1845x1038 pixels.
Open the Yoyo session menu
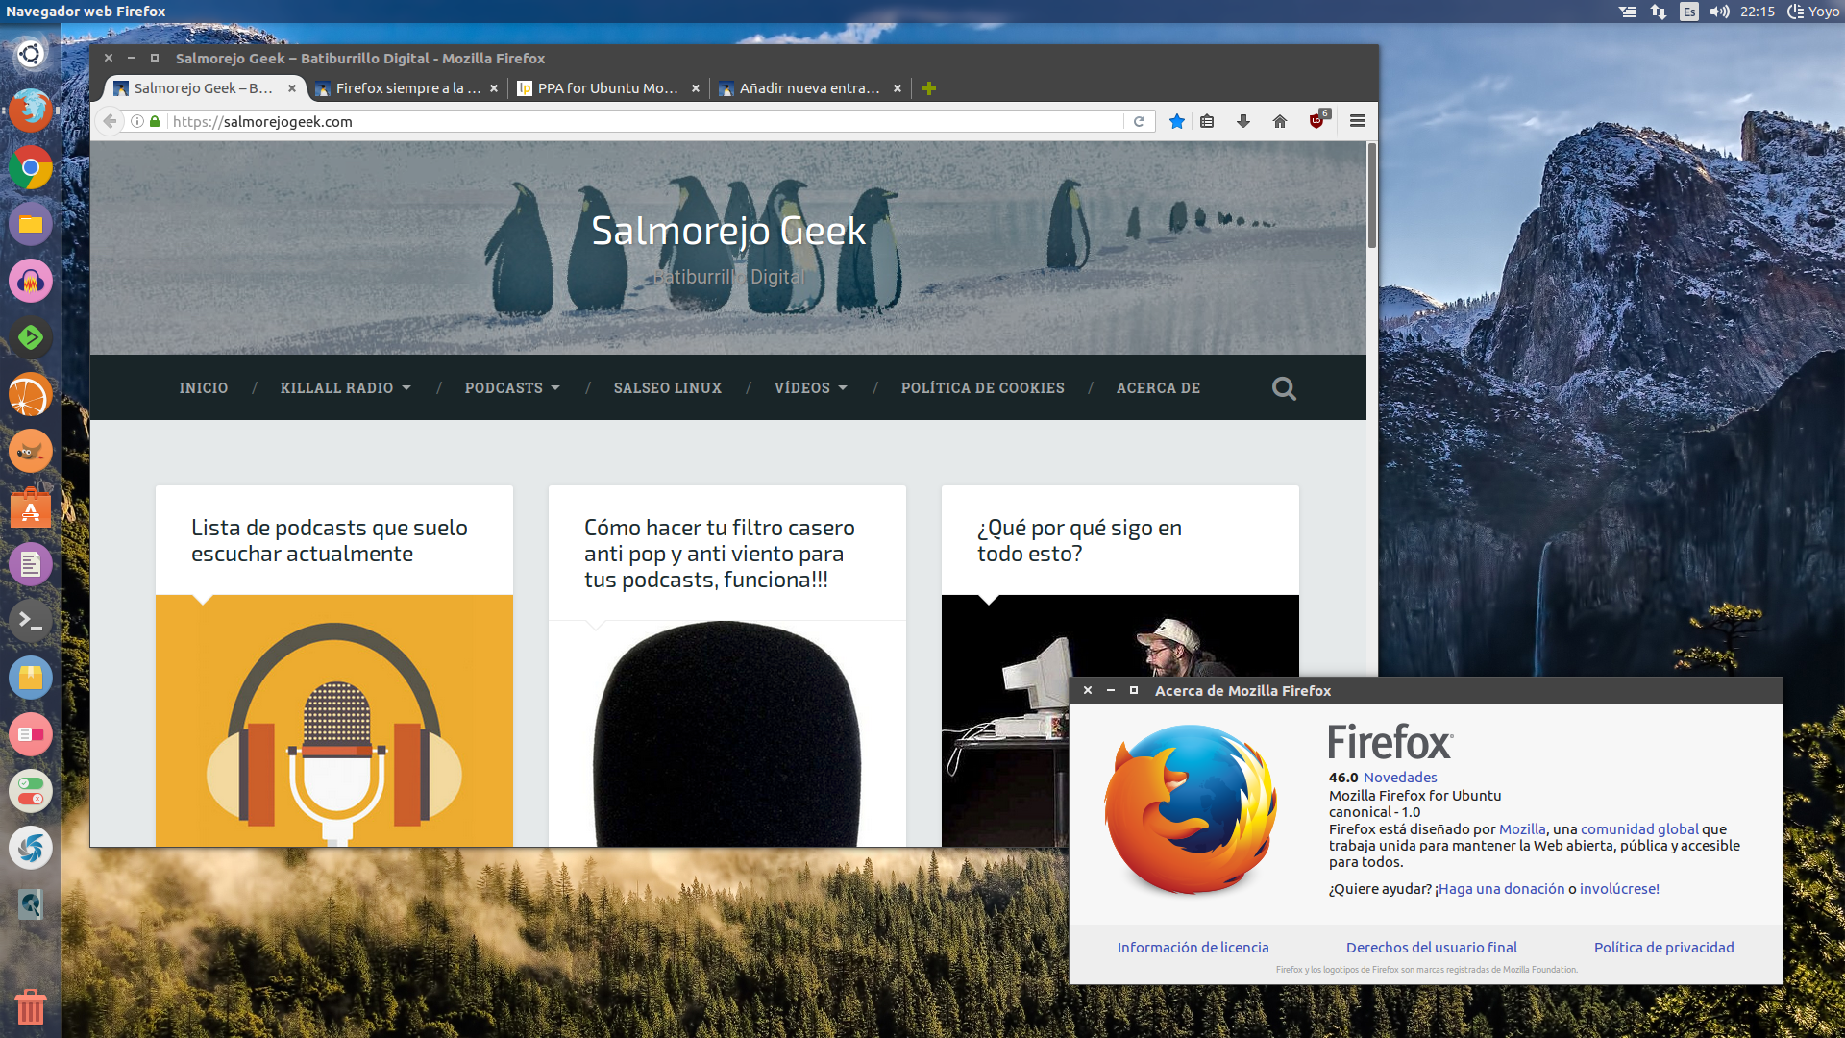(x=1813, y=12)
